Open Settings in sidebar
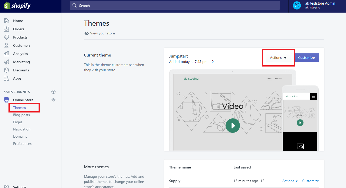The width and height of the screenshot is (346, 188). point(20,187)
